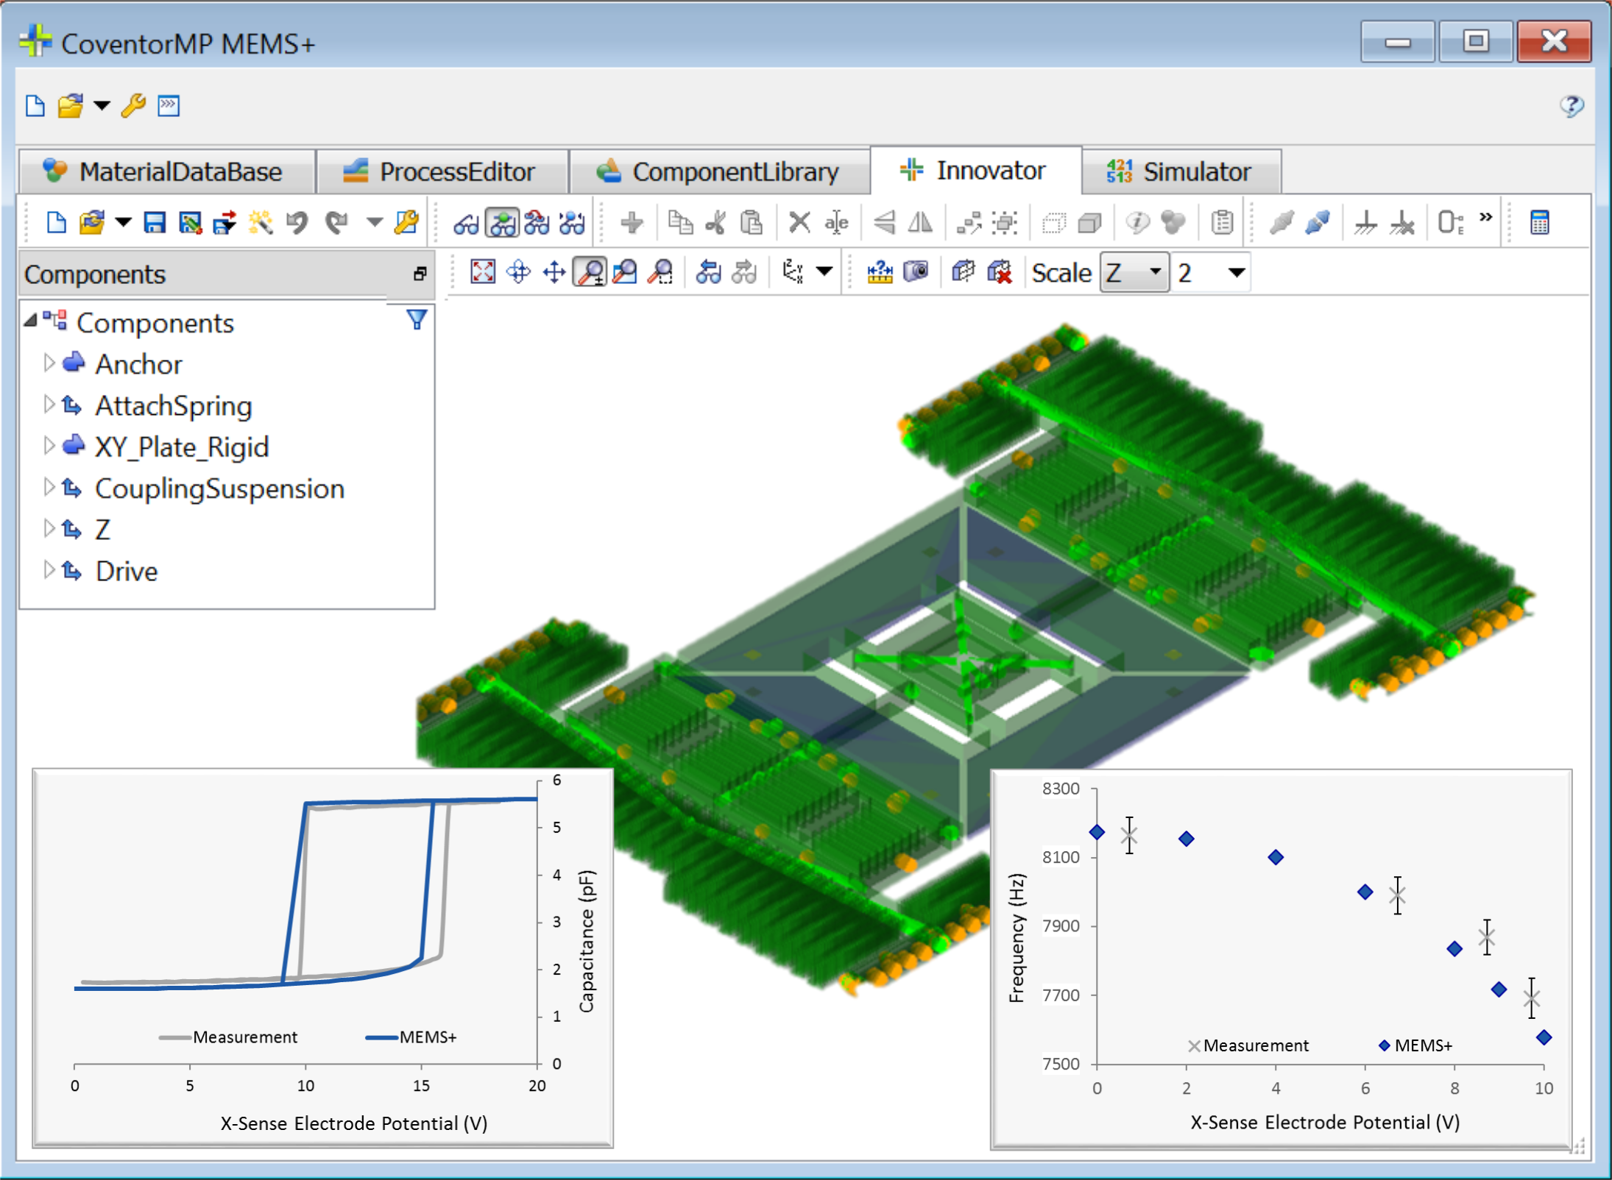Click the Paste clipboard icon
Viewport: 1612px width, 1180px height.
751,222
